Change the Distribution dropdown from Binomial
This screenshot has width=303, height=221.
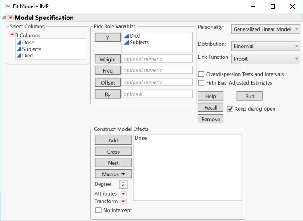point(265,46)
